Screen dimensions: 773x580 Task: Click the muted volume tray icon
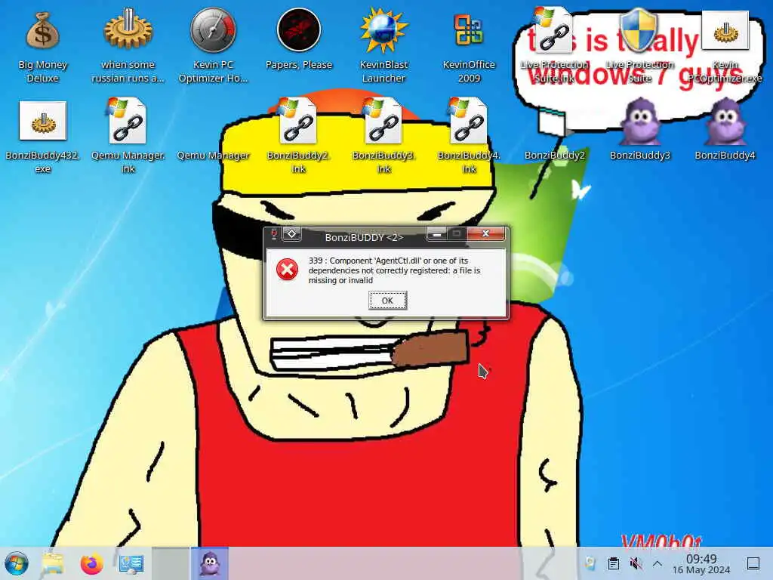coord(636,563)
